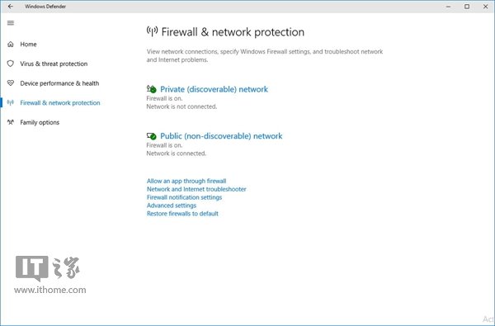Image resolution: width=495 pixels, height=326 pixels.
Task: Open Public (non-discoverable) network settings
Action: [x=221, y=136]
